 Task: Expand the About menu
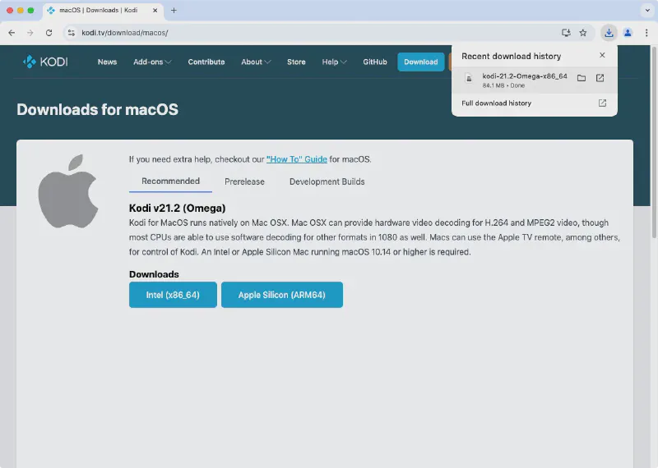256,62
